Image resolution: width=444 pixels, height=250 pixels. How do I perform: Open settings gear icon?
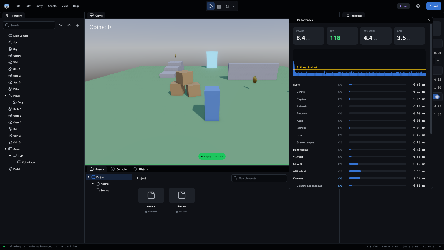[418, 6]
